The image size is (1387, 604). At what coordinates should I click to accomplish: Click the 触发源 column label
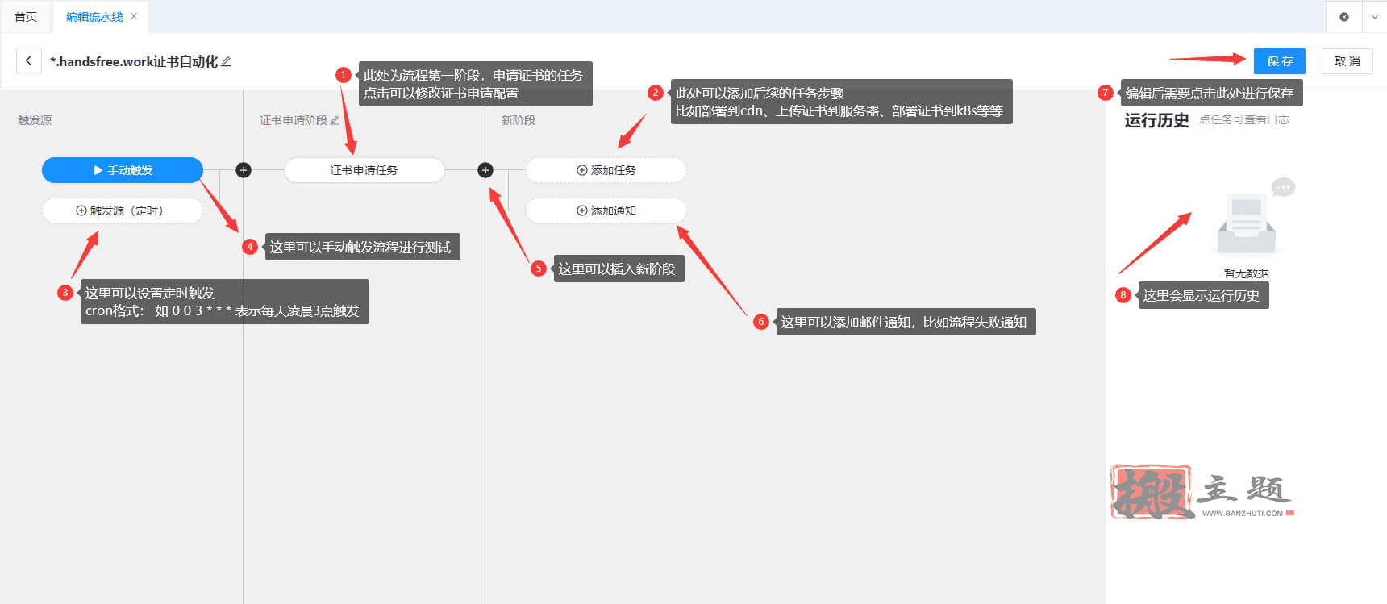point(35,120)
